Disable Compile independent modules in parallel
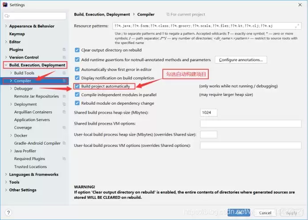 [x=77, y=95]
